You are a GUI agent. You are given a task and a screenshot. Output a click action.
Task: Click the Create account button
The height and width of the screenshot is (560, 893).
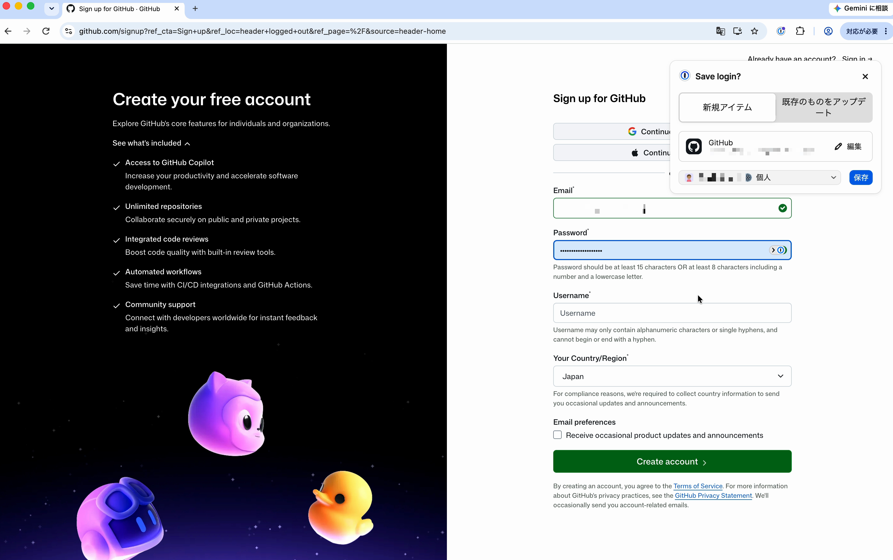tap(672, 462)
